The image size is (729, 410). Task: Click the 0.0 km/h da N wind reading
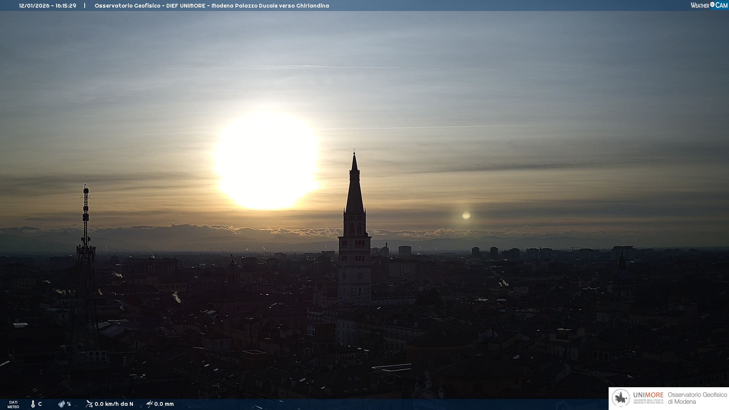[x=114, y=404]
